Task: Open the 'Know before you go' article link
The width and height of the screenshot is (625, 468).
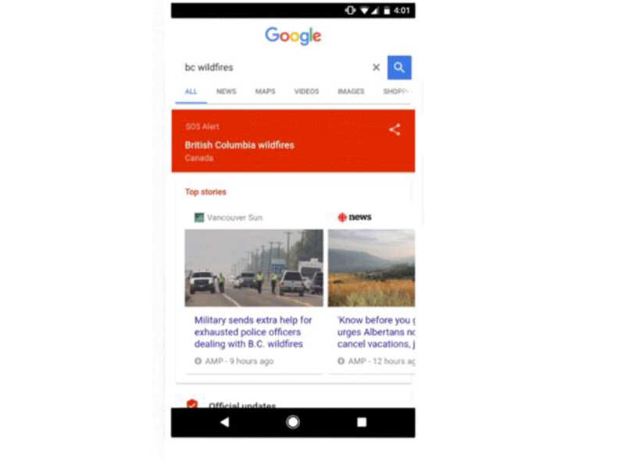Action: point(377,332)
